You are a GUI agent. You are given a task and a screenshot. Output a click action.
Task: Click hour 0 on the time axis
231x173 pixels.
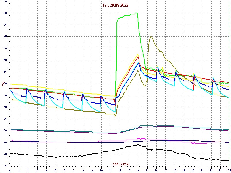click(10, 170)
